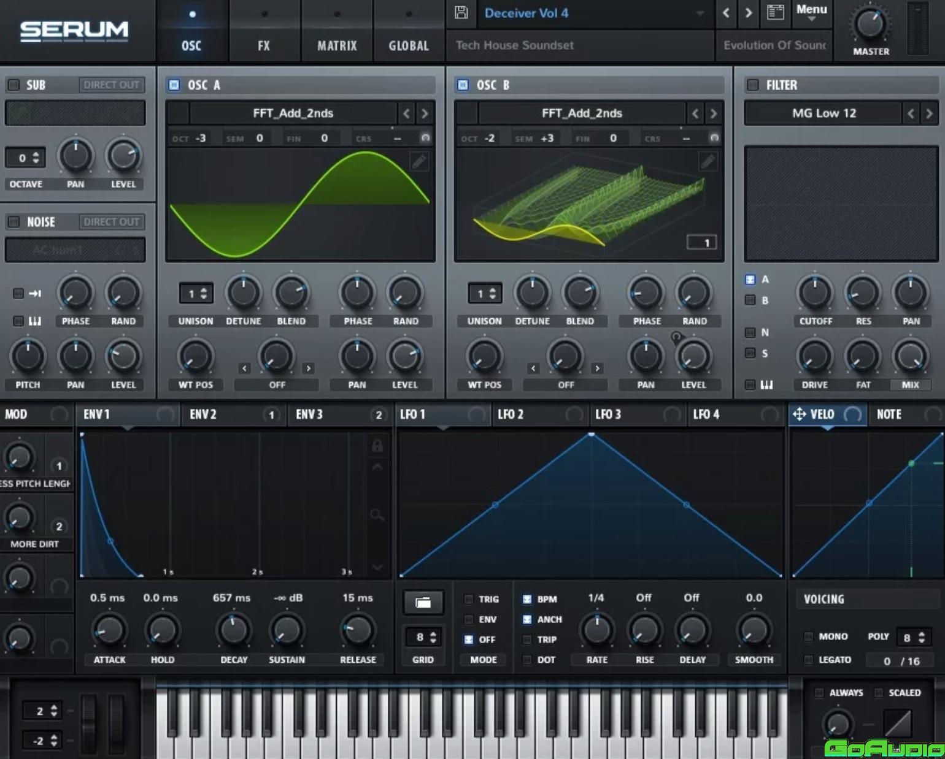Viewport: 945px width, 759px height.
Task: Click OSC B next warp mode arrow
Action: pos(597,368)
